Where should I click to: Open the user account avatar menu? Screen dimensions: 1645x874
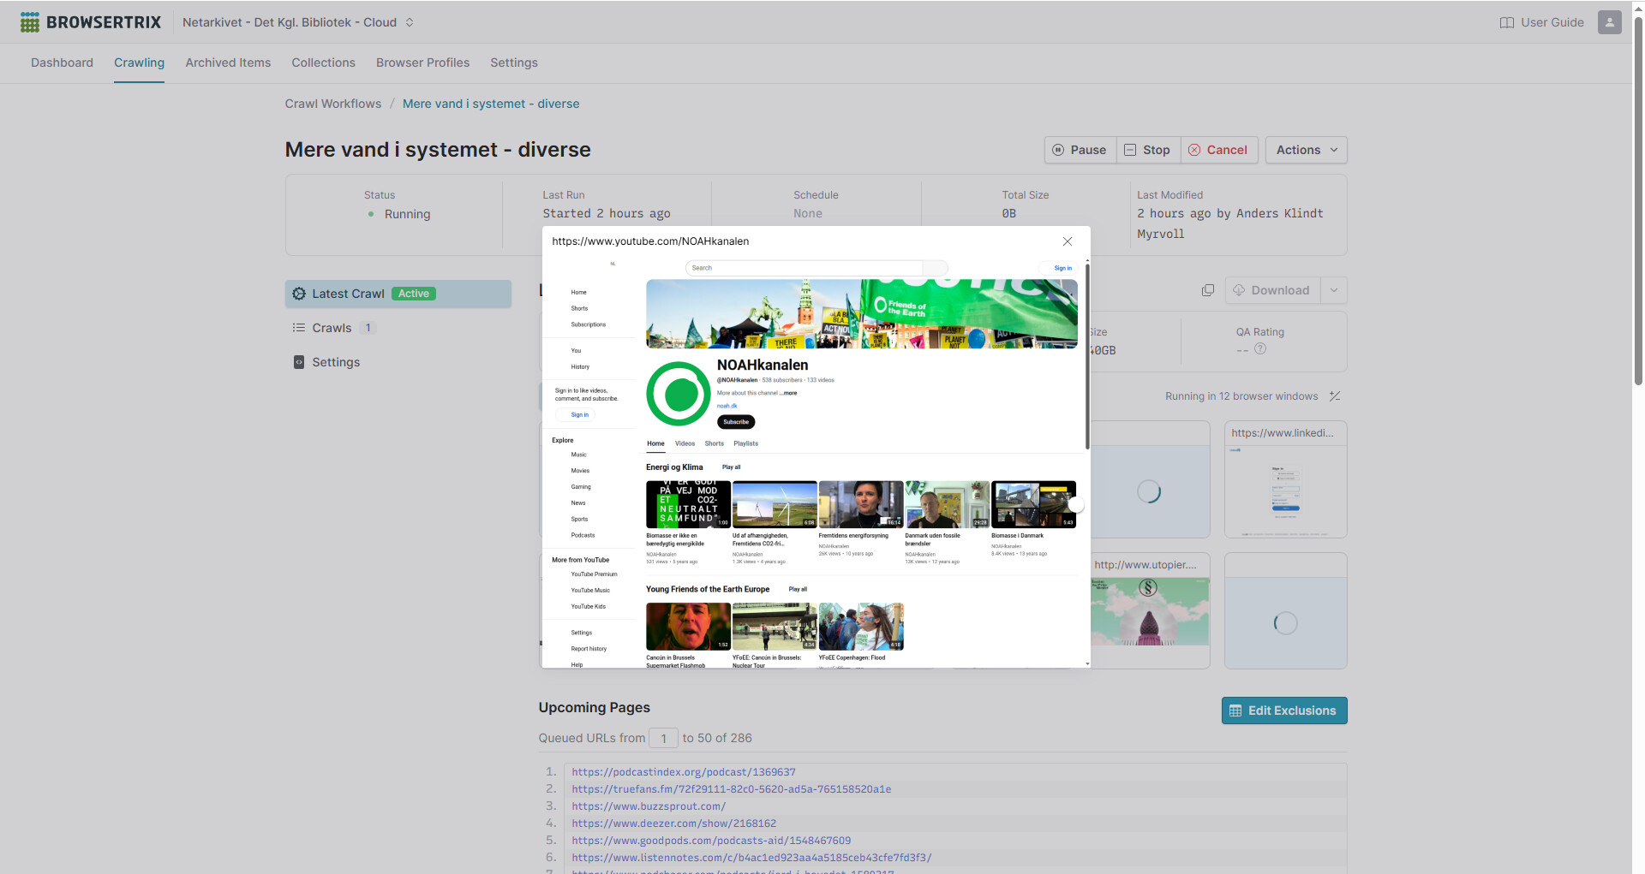[1609, 22]
